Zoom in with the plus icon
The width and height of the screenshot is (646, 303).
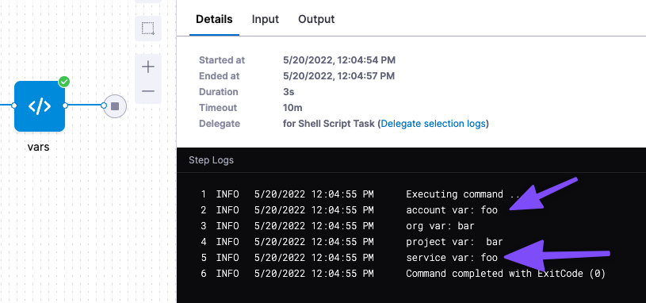pos(148,67)
